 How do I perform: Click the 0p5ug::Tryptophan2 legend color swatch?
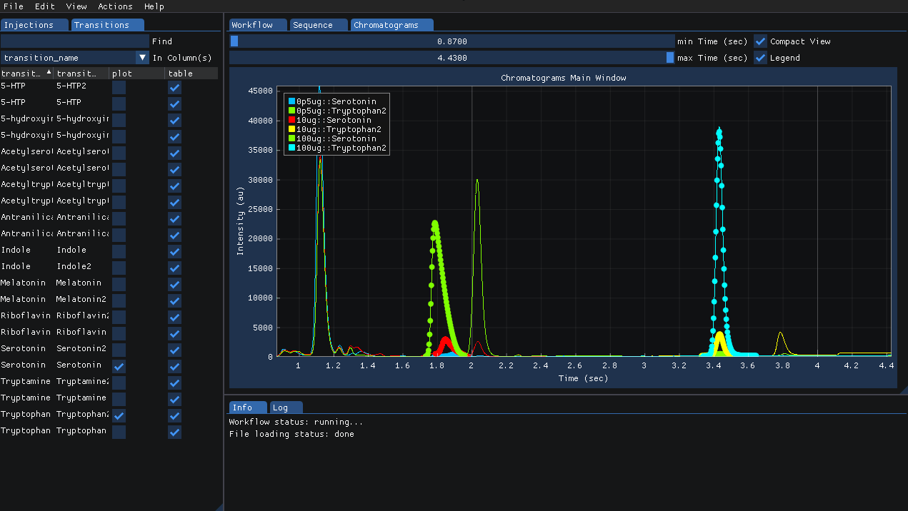coord(291,111)
